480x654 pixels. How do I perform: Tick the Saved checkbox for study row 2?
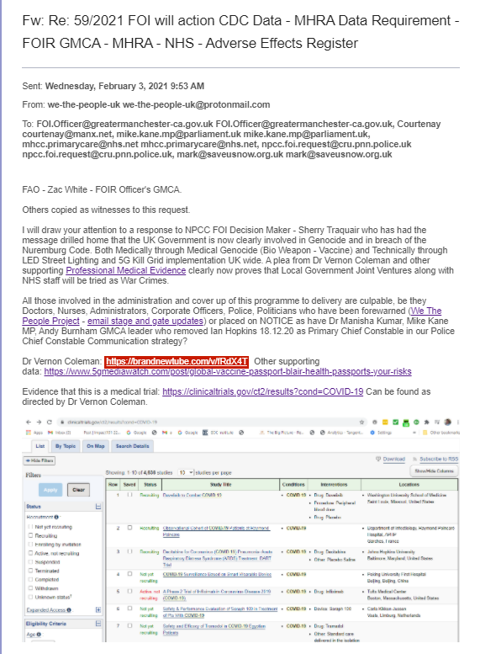click(129, 528)
